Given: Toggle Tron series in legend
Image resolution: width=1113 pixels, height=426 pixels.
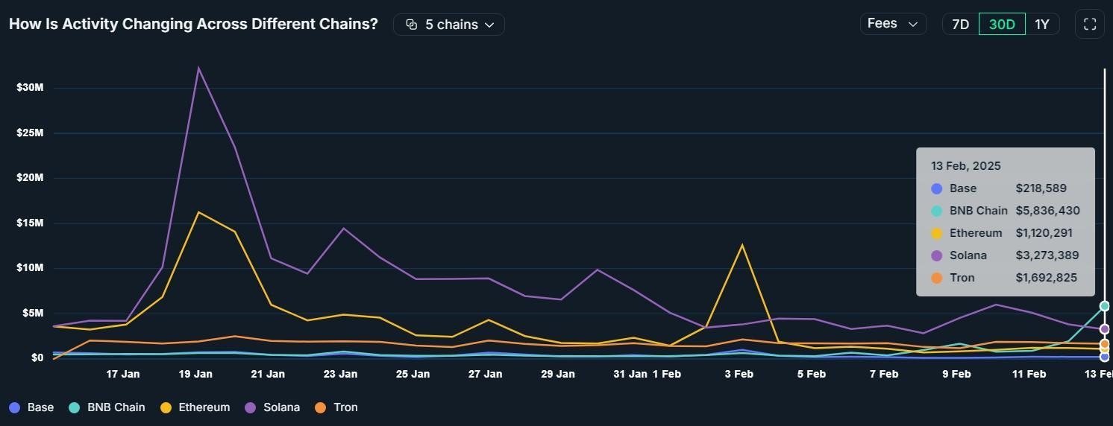Looking at the screenshot, I should point(345,407).
